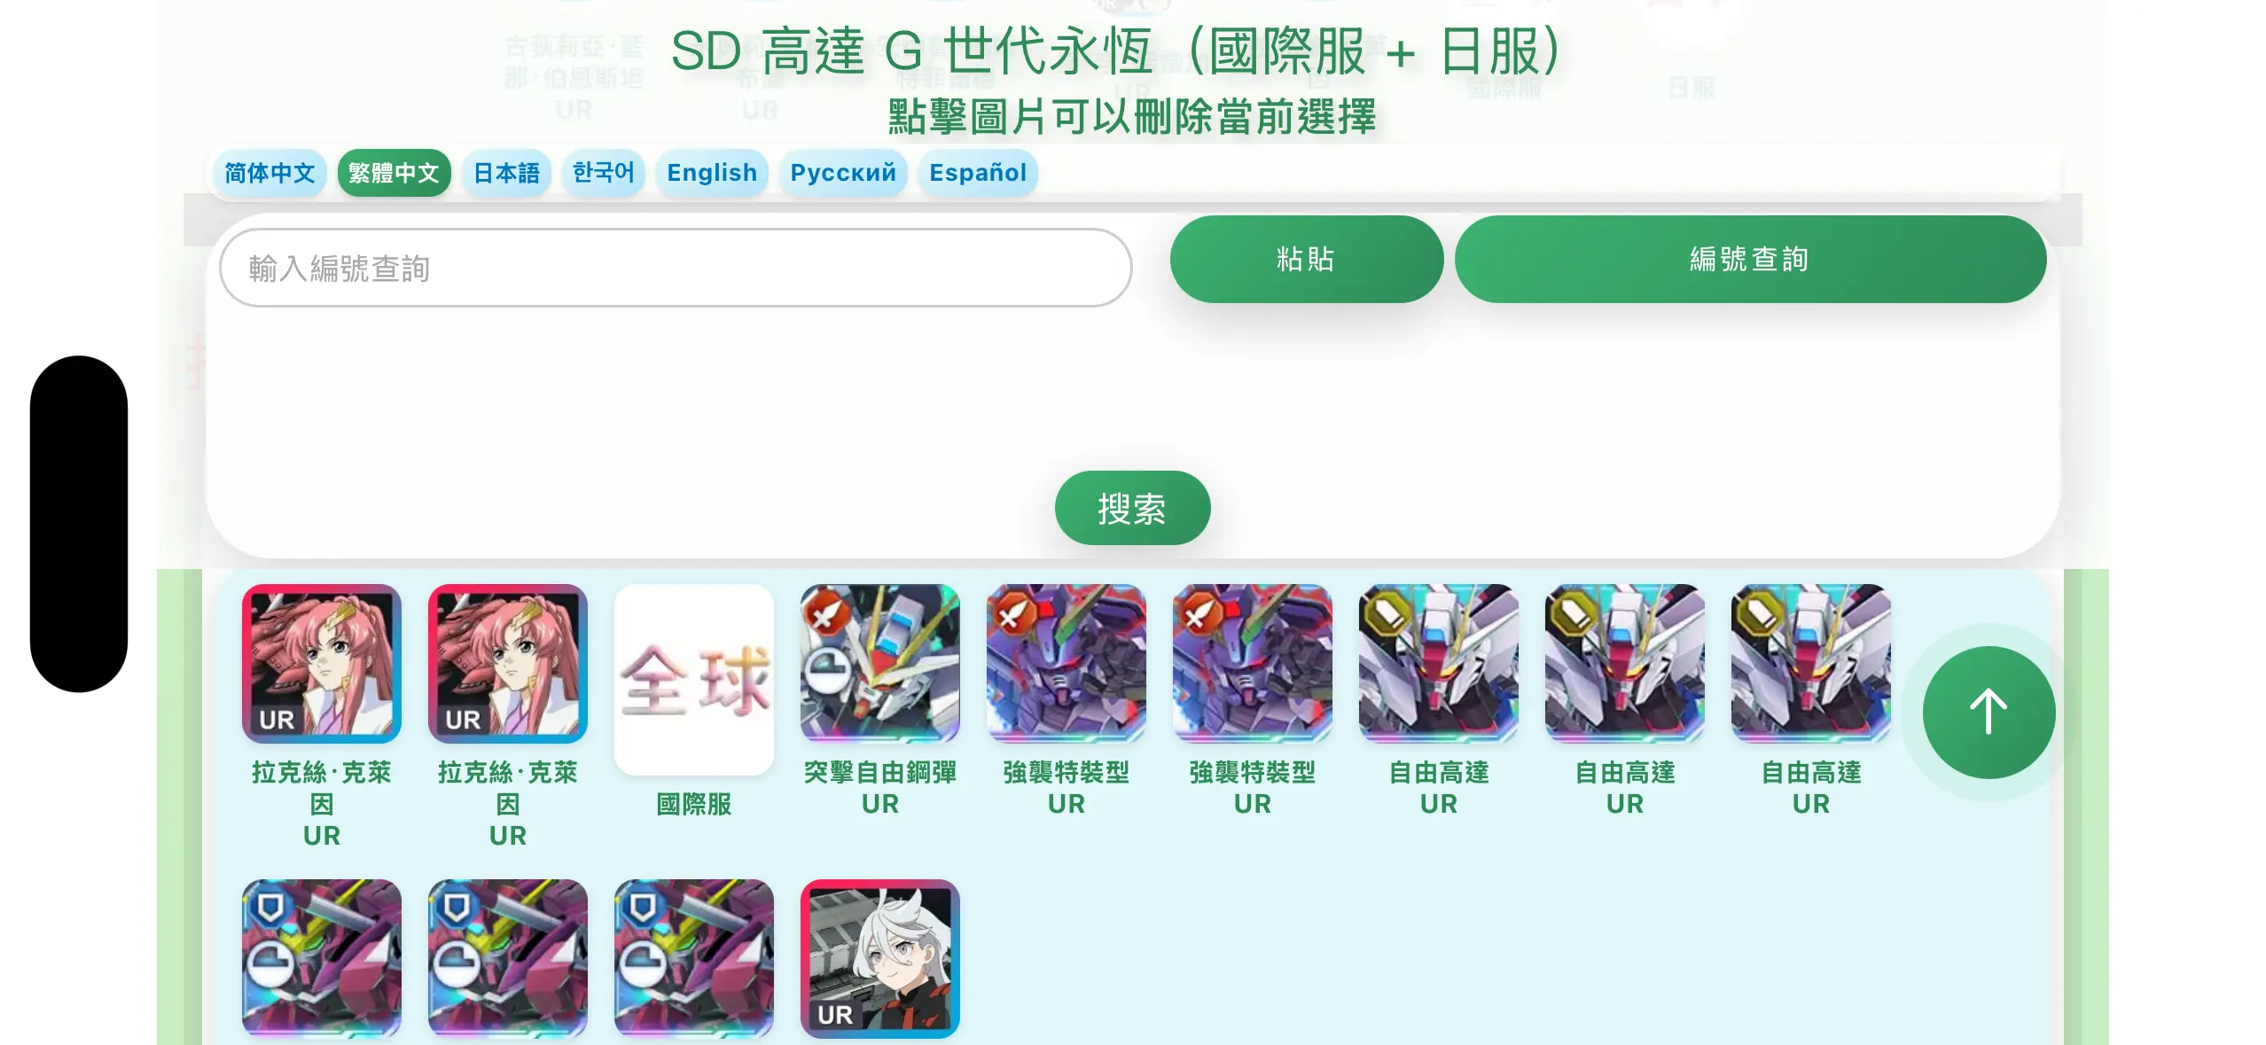This screenshot has height=1045, width=2266.
Task: Select the 全球 國際服 server tile
Action: pyautogui.click(x=693, y=679)
